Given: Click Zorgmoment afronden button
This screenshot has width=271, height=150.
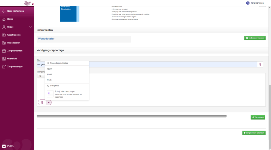Looking at the screenshot, I should pos(254,133).
